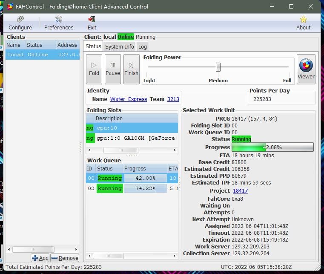
Task: Set folding power to Full
Action: [287, 81]
